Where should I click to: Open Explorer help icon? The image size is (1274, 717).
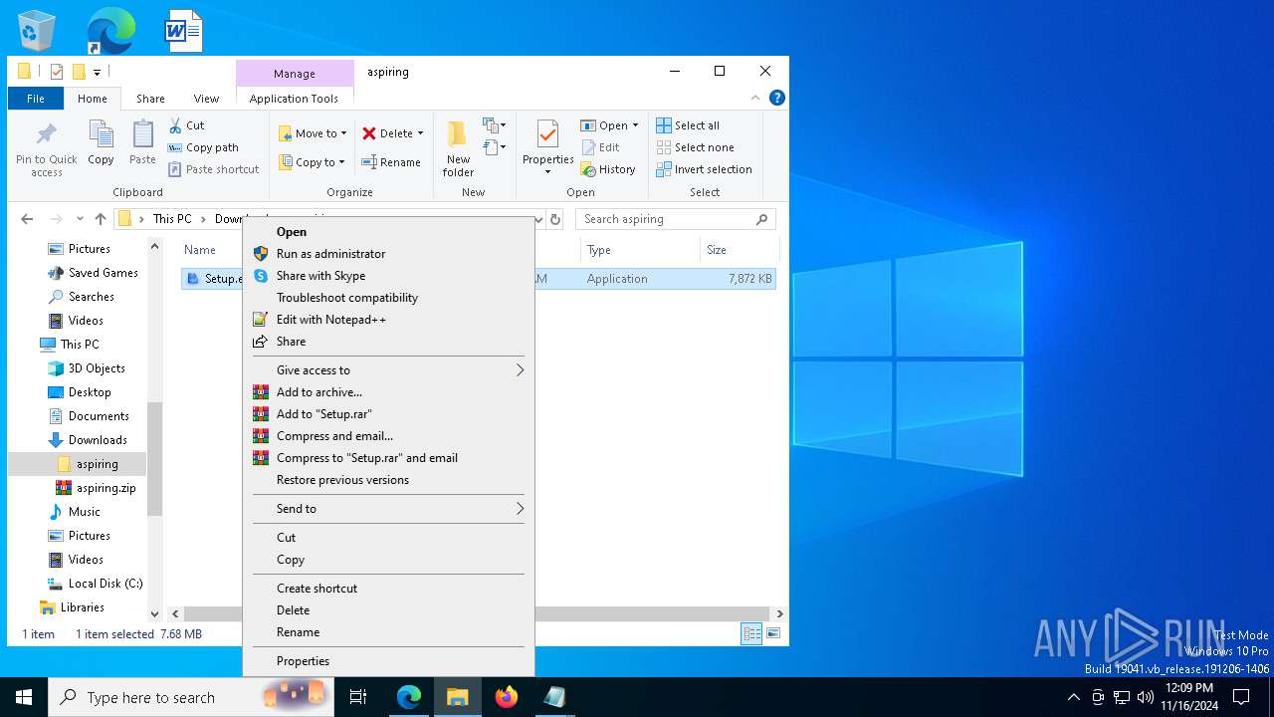tap(777, 98)
